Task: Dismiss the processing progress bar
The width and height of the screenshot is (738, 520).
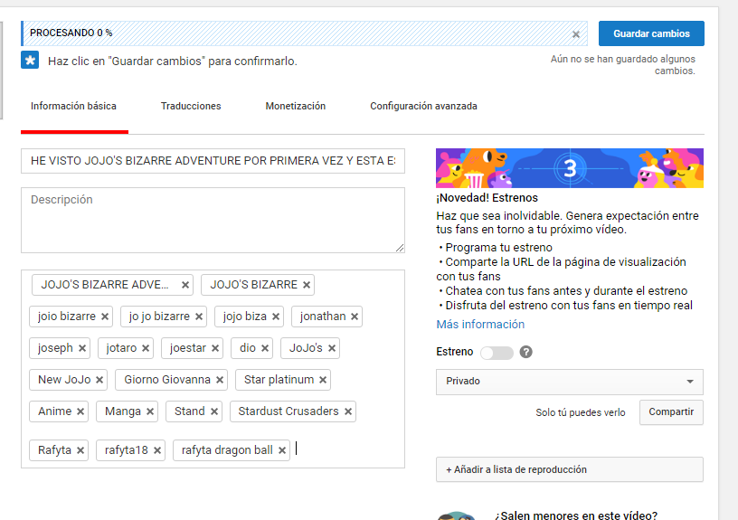Action: 575,33
